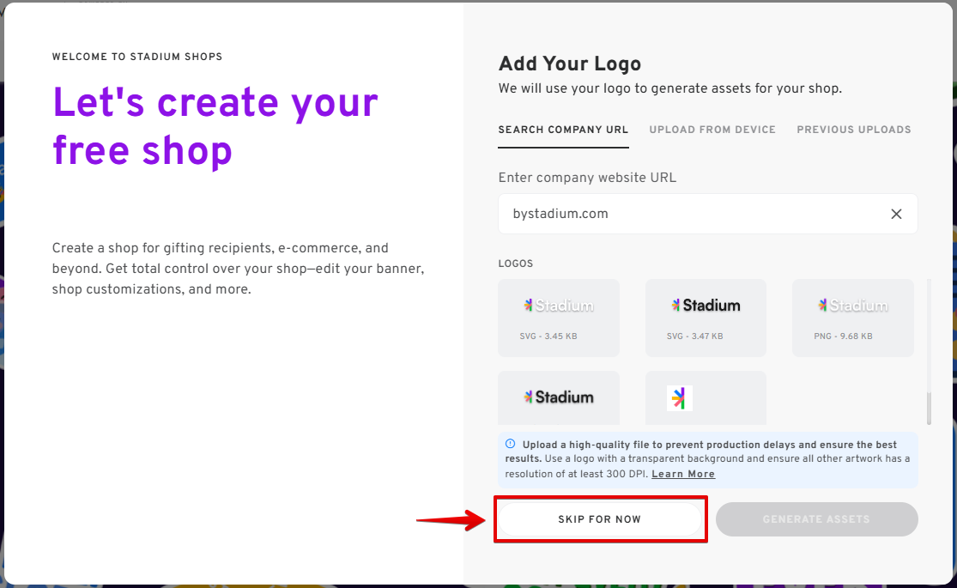
Task: Open the Learn More link
Action: point(683,474)
